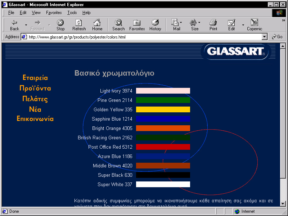Click the Sapphire Blue 1214 label
The width and height of the screenshot is (288, 216).
(x=112, y=119)
